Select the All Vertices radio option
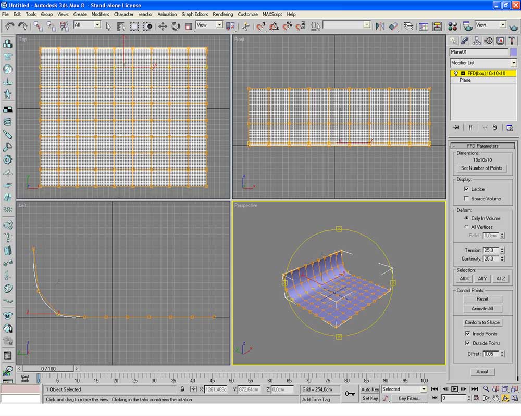Image resolution: width=521 pixels, height=416 pixels. (466, 227)
